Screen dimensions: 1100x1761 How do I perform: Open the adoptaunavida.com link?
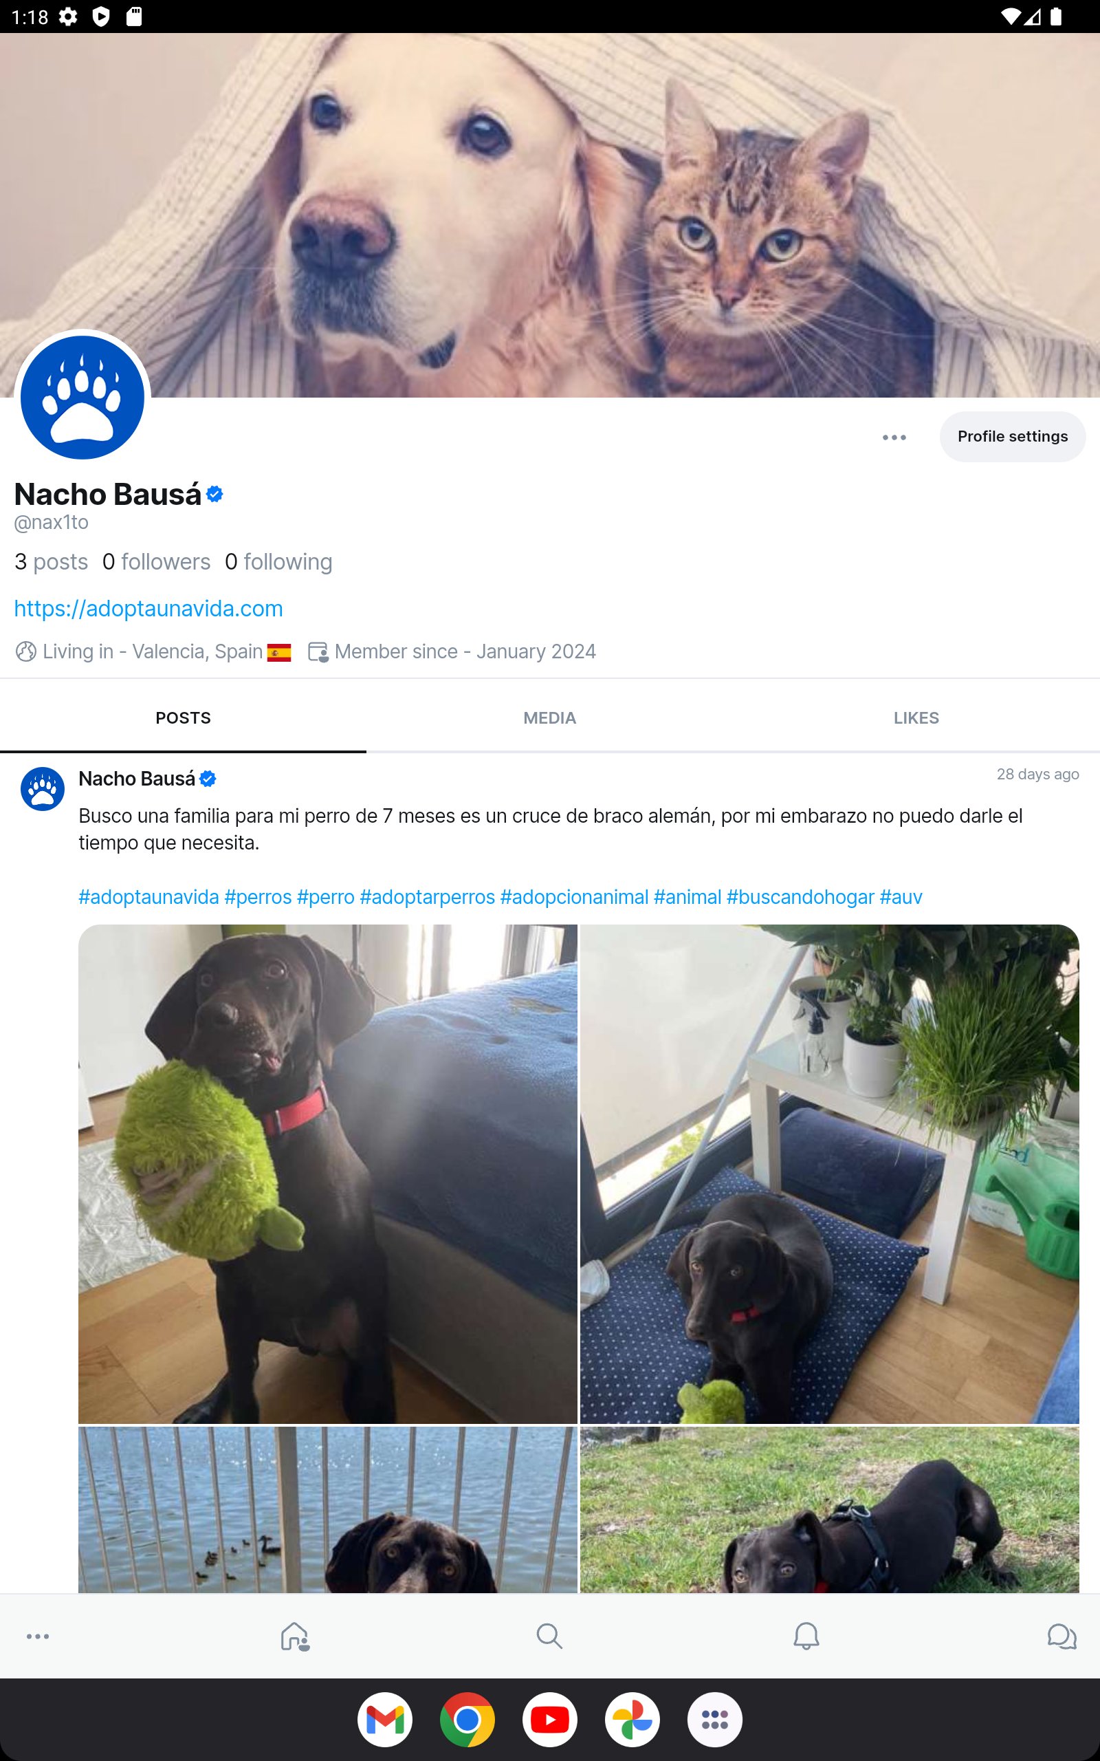148,608
